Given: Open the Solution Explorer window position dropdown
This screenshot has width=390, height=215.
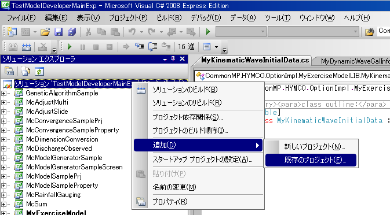Looking at the screenshot, I should [165, 60].
